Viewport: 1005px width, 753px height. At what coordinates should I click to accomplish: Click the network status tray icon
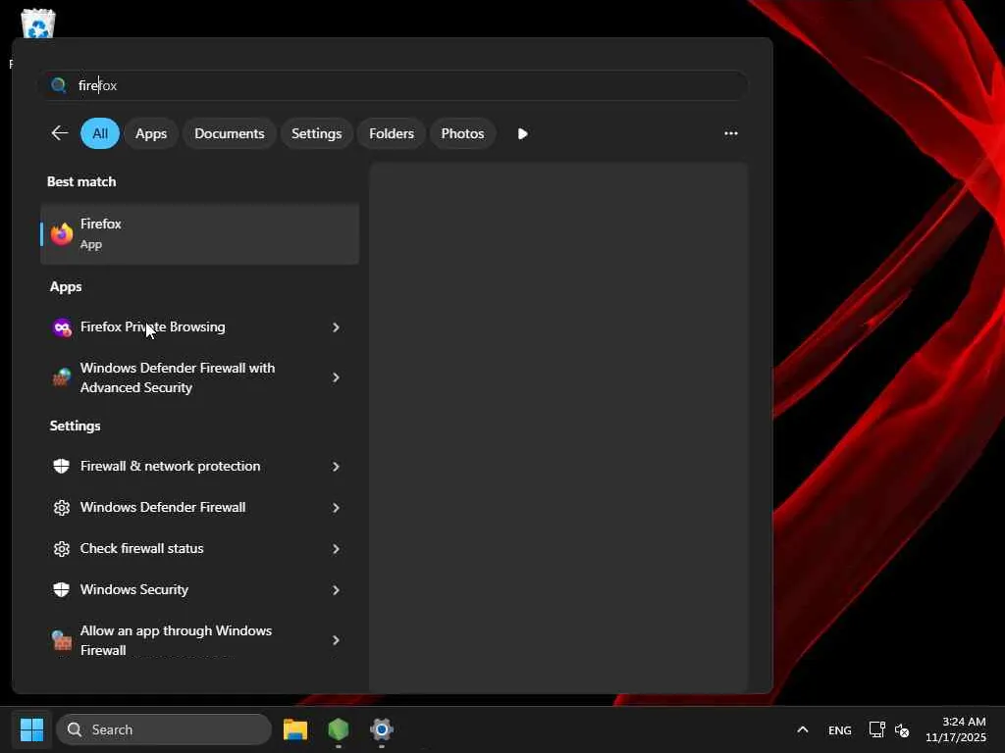(x=876, y=729)
